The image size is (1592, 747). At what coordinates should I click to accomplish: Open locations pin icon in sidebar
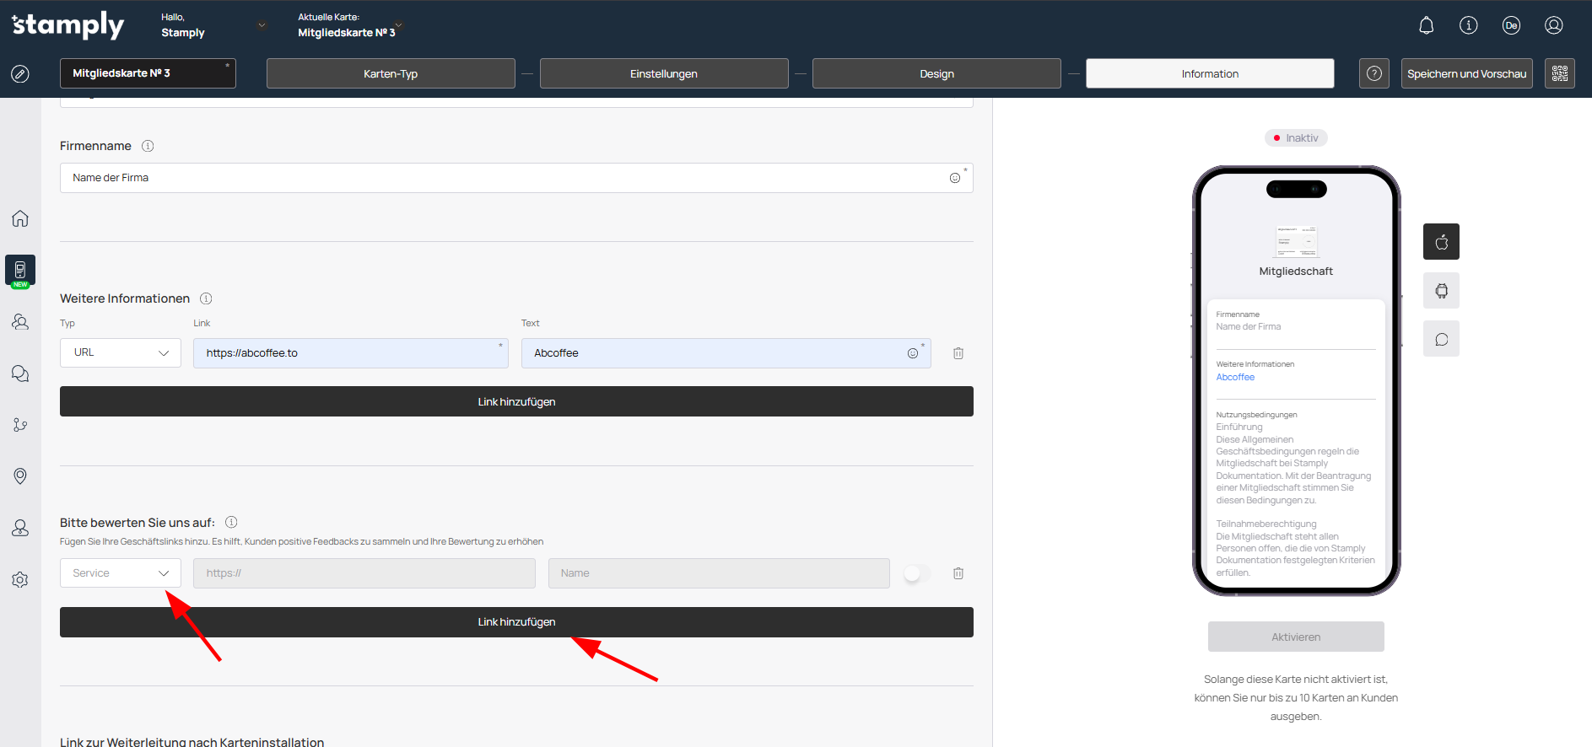pos(20,476)
